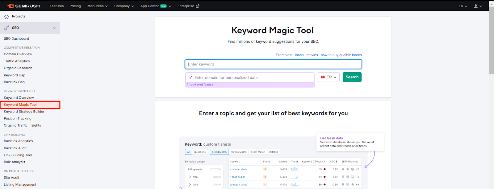Click the 'movies' example link
494x189 pixels.
pyautogui.click(x=312, y=55)
